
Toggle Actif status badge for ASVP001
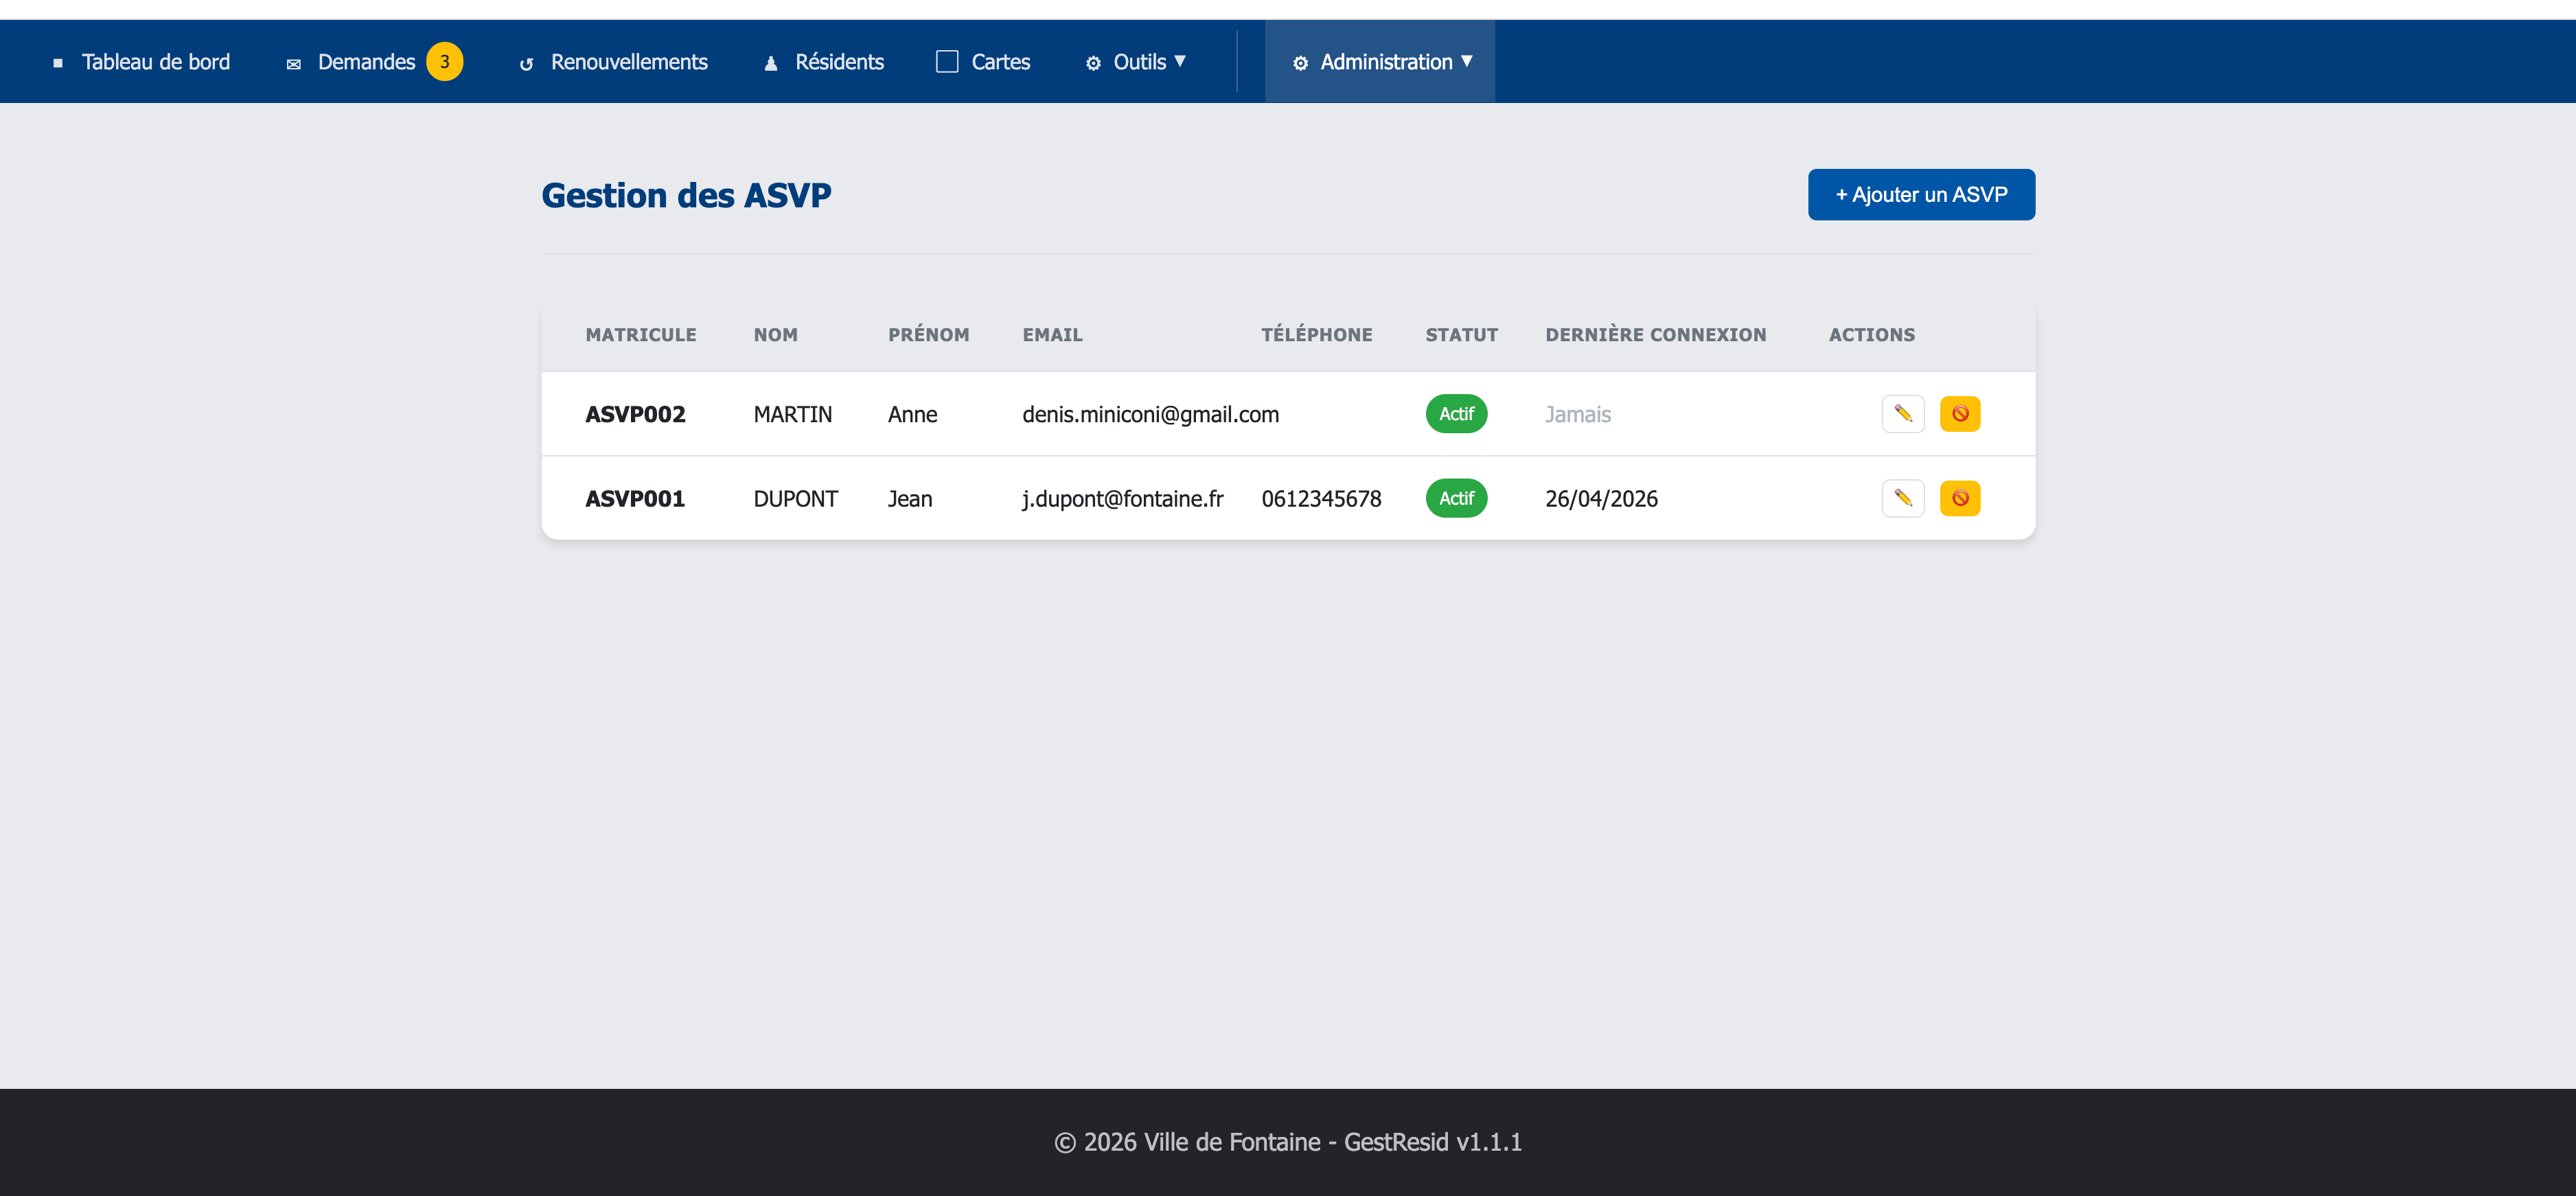[x=1456, y=497]
